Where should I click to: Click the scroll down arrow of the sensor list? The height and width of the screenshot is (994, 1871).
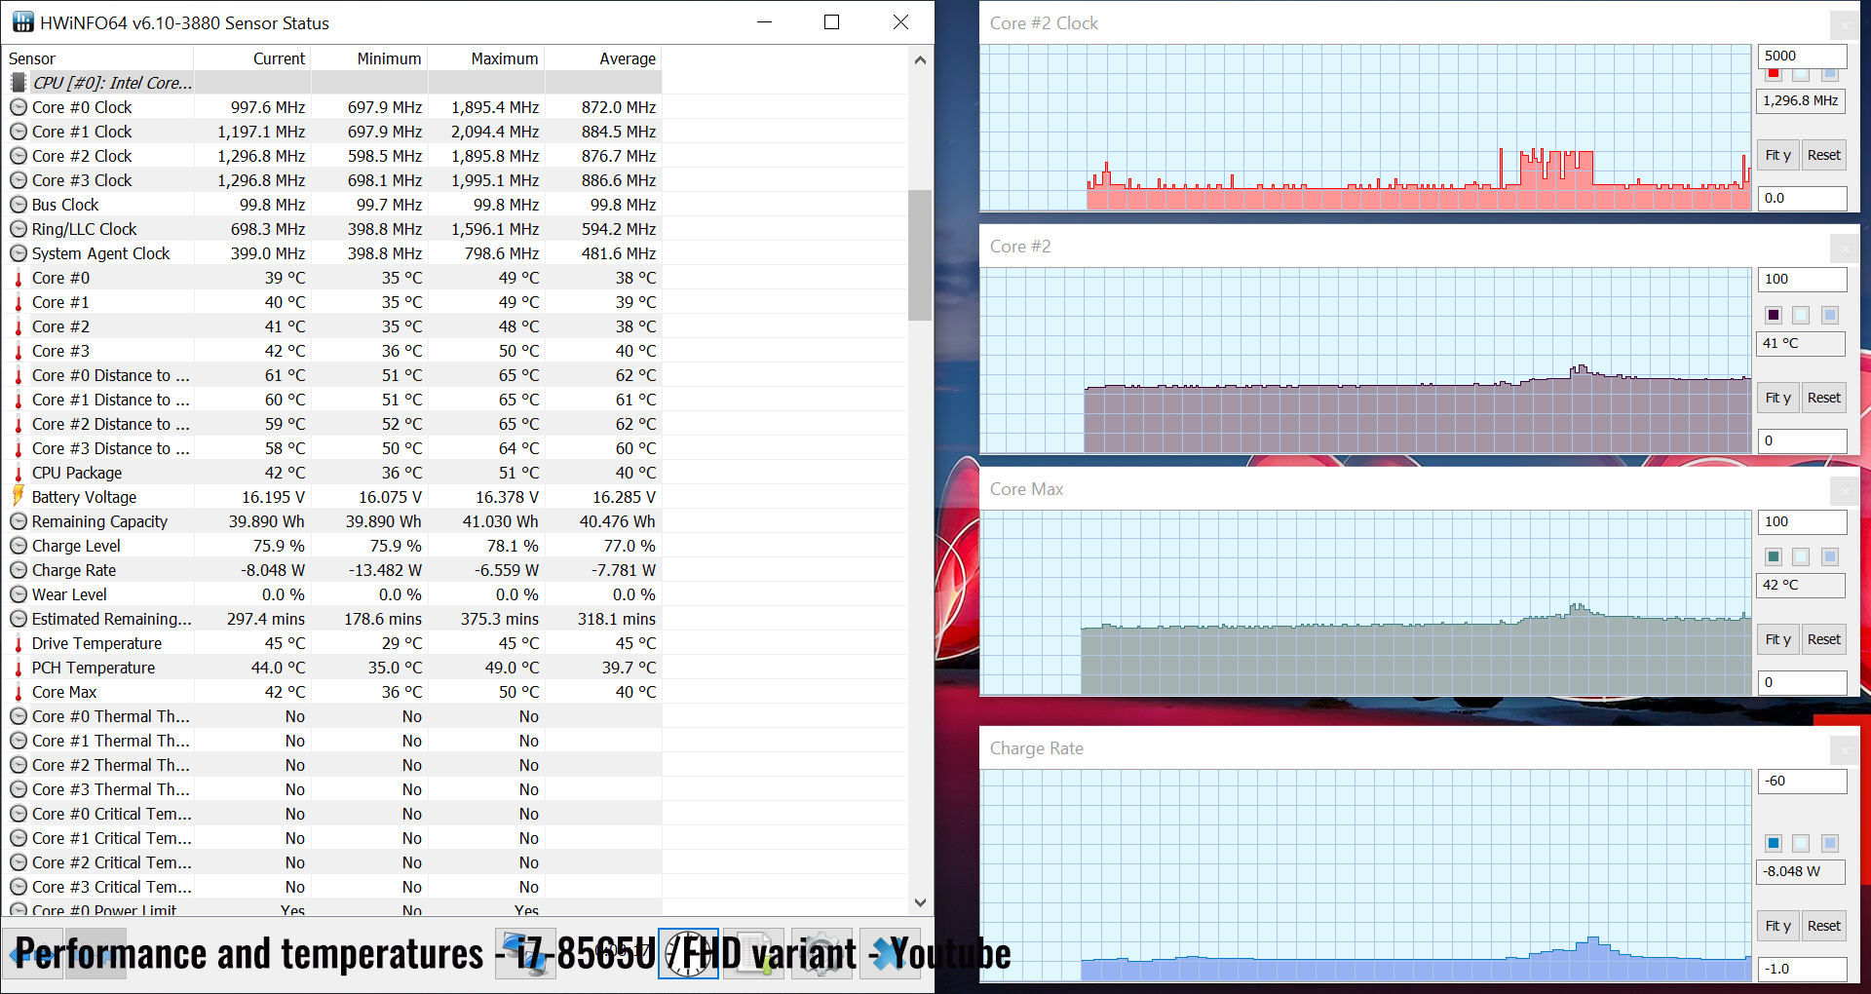click(920, 902)
